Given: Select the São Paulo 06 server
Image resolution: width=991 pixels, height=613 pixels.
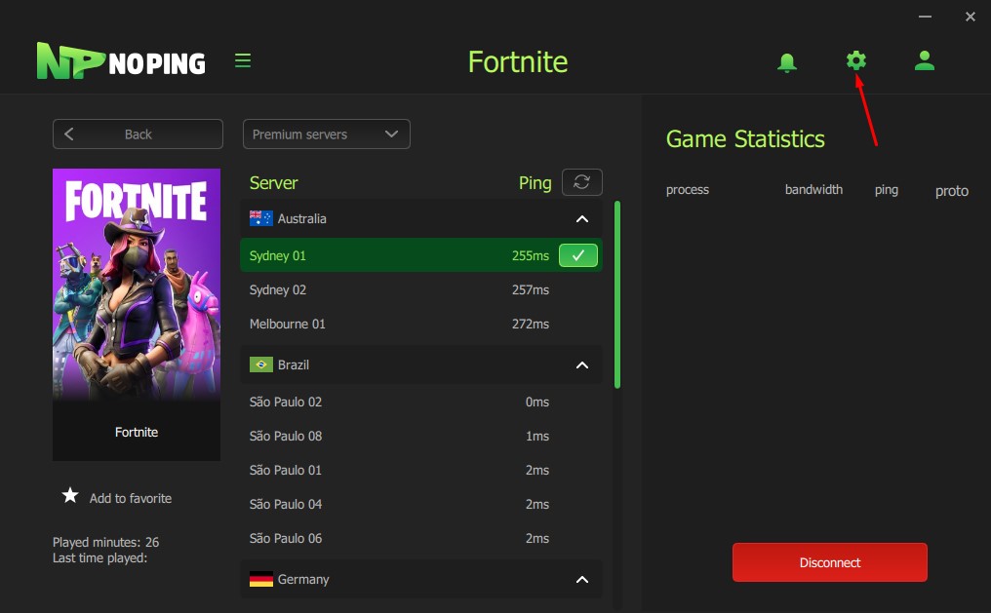Looking at the screenshot, I should click(421, 539).
